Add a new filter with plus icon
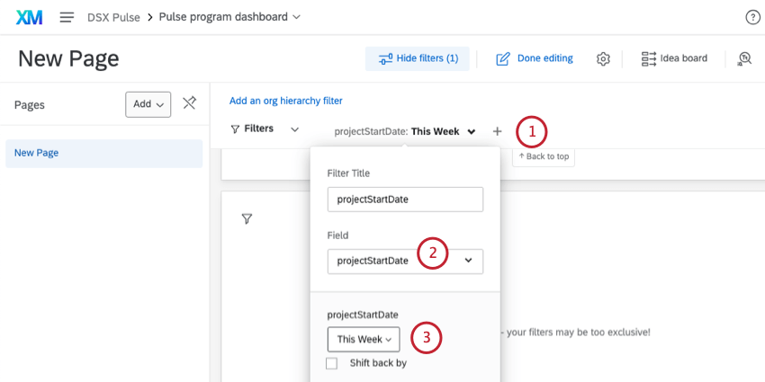 tap(498, 131)
